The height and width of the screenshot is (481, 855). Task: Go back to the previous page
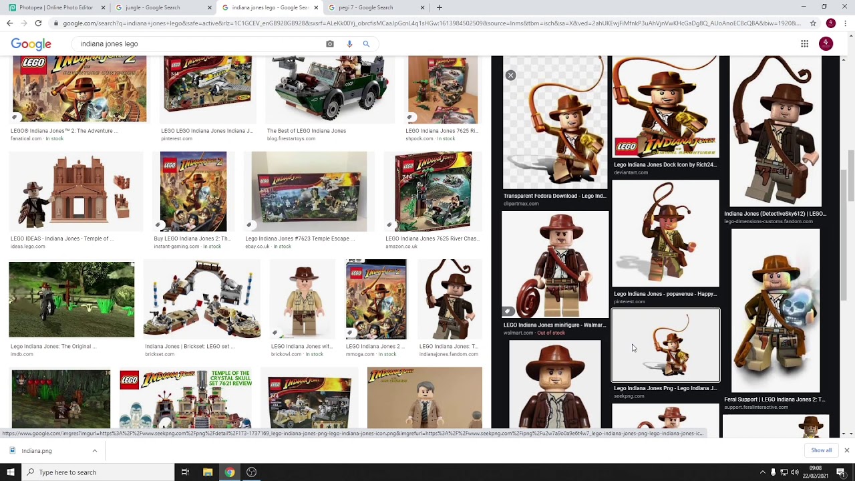[x=9, y=23]
